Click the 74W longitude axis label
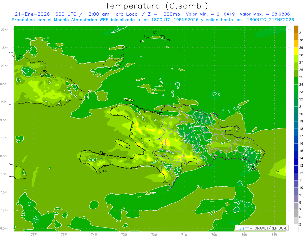Image resolution: width=308 pixels, height=238 pixels. [94, 234]
